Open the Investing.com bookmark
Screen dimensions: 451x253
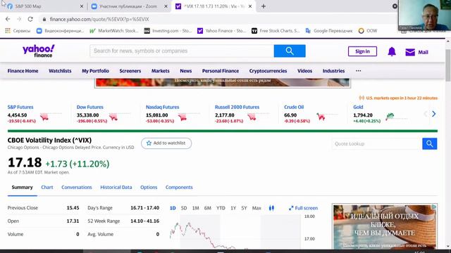tap(168, 31)
